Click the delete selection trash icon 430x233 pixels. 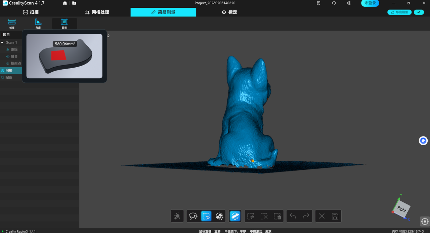point(277,216)
